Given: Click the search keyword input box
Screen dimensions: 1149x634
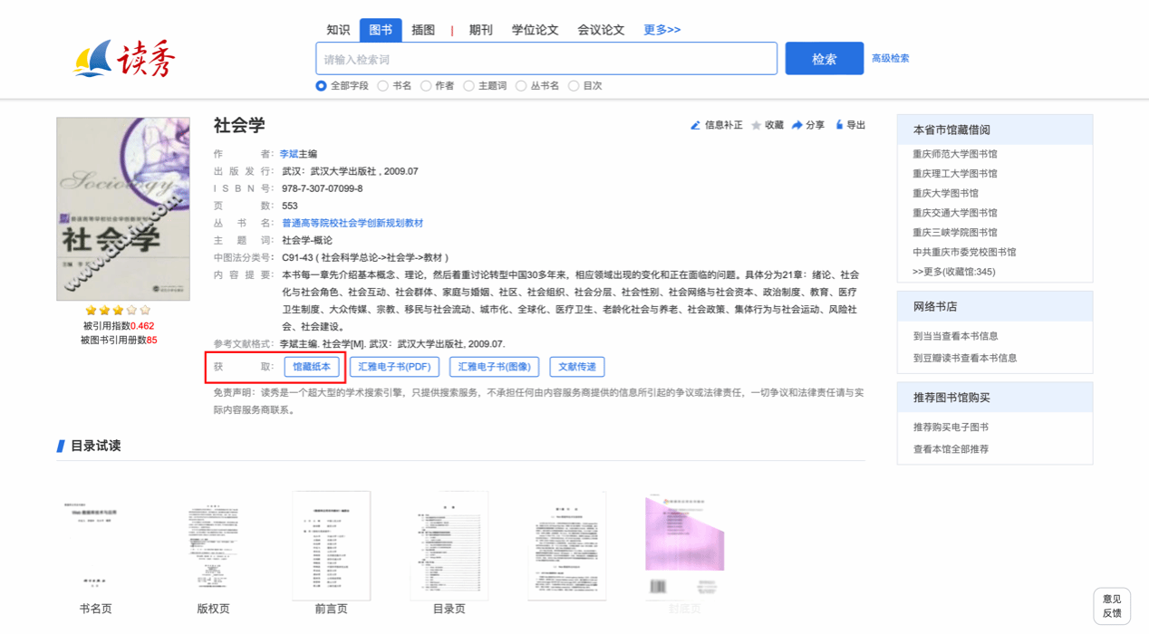Looking at the screenshot, I should 546,59.
